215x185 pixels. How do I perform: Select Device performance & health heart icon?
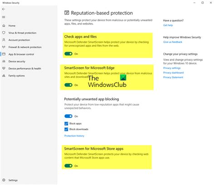4,68
